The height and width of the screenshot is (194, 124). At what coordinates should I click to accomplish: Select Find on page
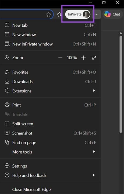point(50,143)
